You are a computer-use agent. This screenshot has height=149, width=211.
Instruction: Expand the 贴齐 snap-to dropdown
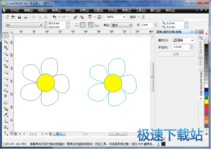[x=139, y=17]
